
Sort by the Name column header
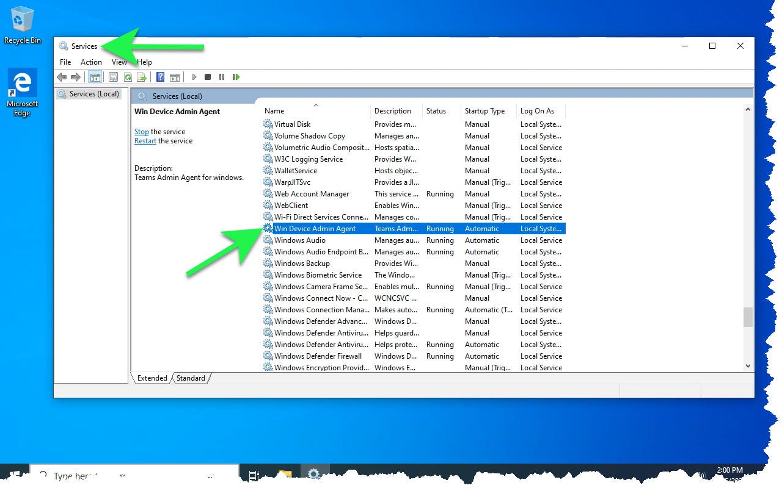316,111
